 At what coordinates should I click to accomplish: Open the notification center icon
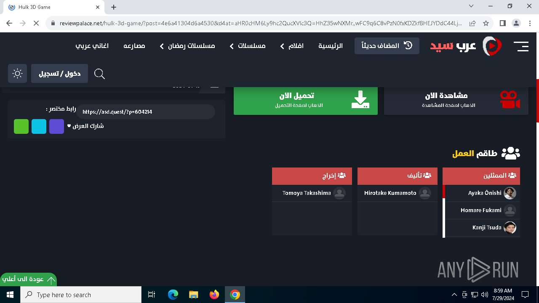(x=525, y=295)
